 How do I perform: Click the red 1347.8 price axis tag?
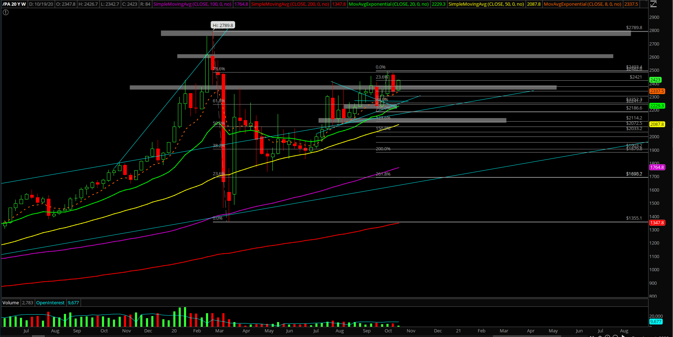657,223
